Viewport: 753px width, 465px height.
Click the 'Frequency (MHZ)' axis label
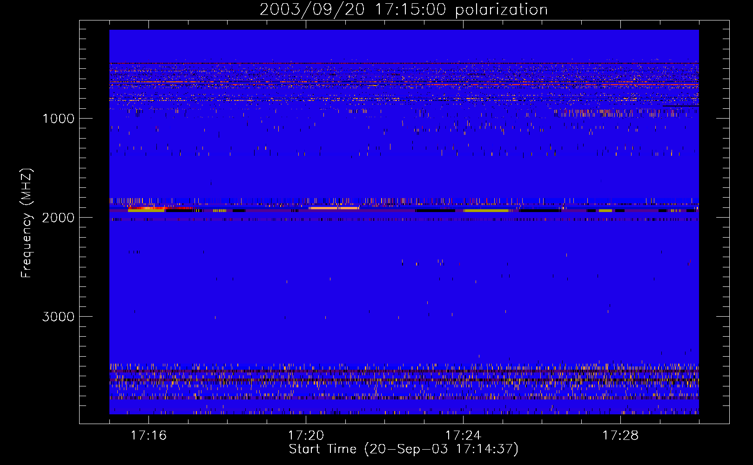coord(27,223)
